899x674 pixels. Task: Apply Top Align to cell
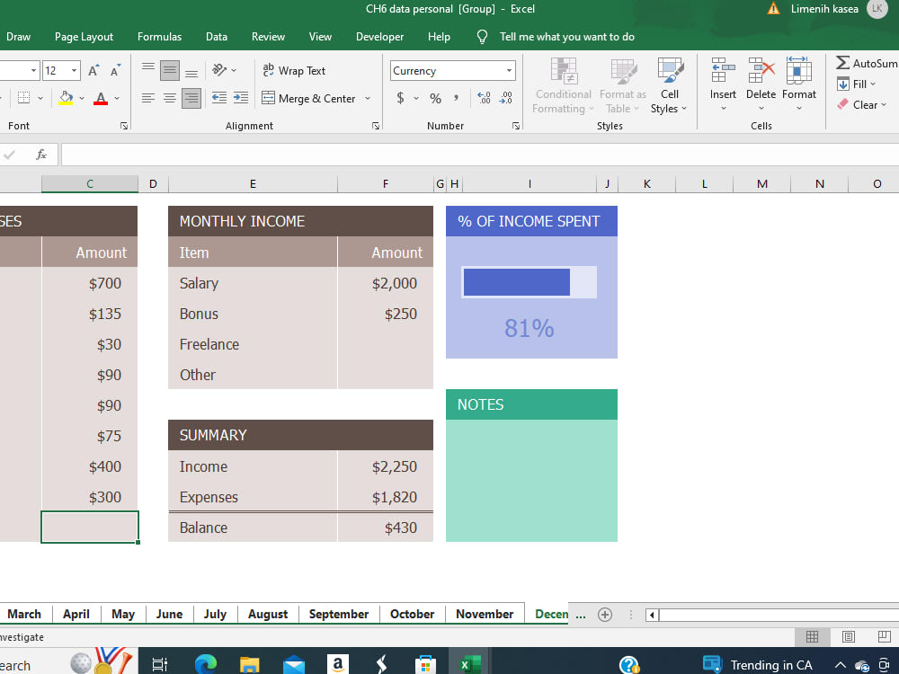click(x=148, y=70)
